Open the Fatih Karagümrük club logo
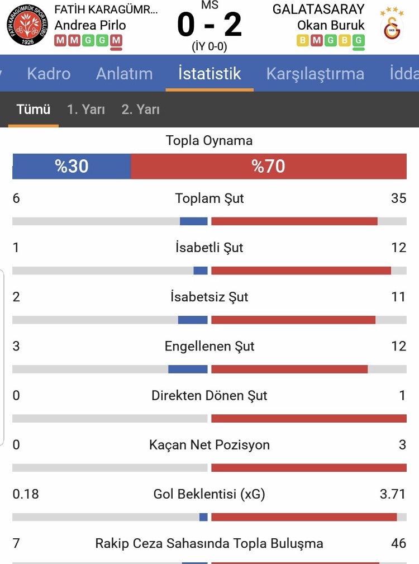 pyautogui.click(x=28, y=25)
